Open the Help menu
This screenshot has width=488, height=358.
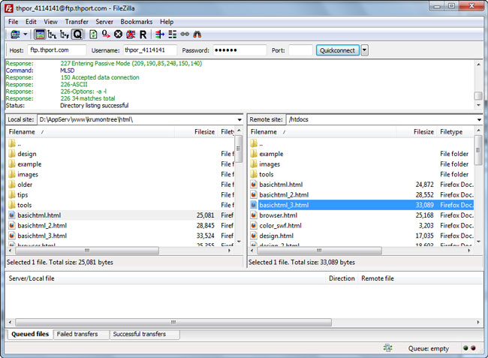(x=167, y=22)
